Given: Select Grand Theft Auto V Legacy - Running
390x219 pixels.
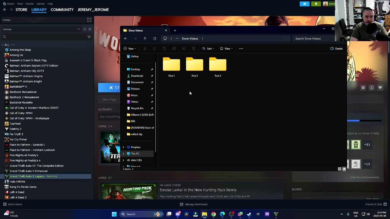Looking at the screenshot, I should coord(46,176).
